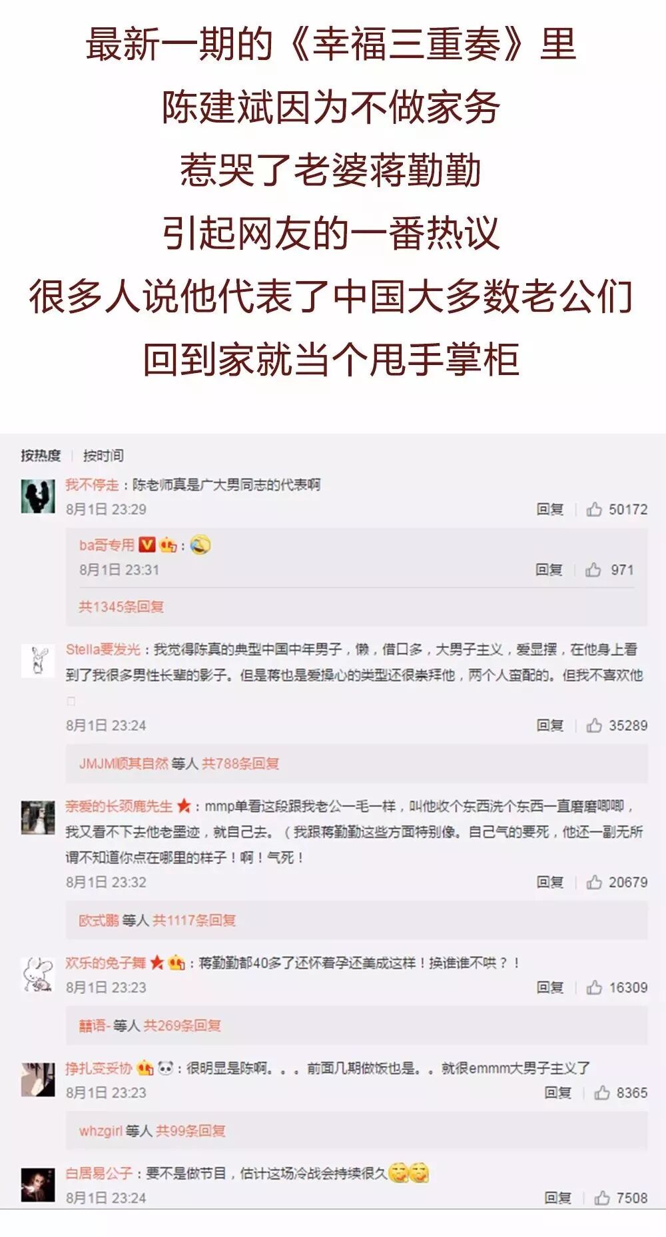Expand 共1345条回复 reply thread
The height and width of the screenshot is (1237, 666).
pyautogui.click(x=121, y=607)
